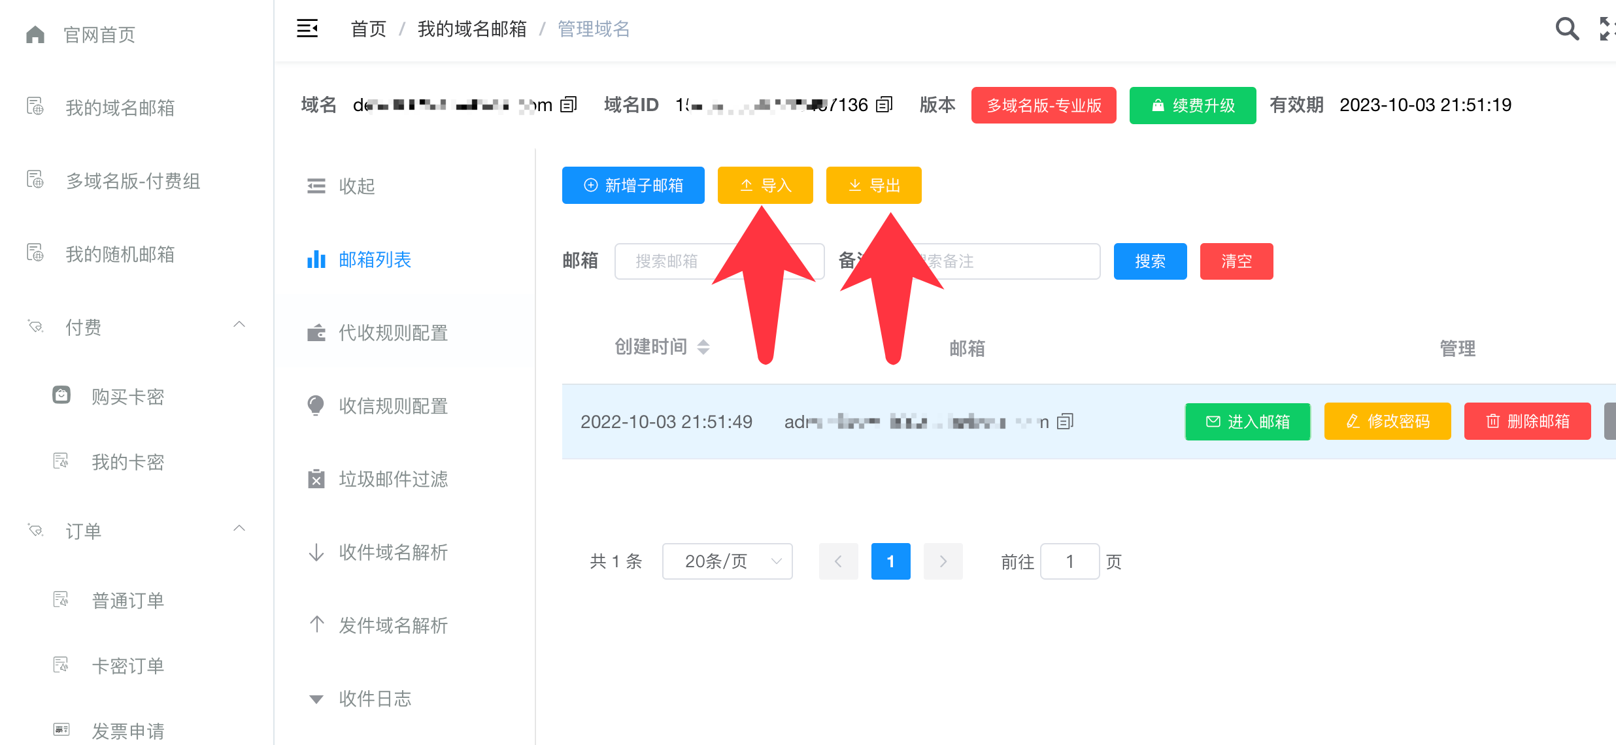Click 删除邮箱 for the admin mailbox
This screenshot has width=1616, height=745.
coord(1527,422)
